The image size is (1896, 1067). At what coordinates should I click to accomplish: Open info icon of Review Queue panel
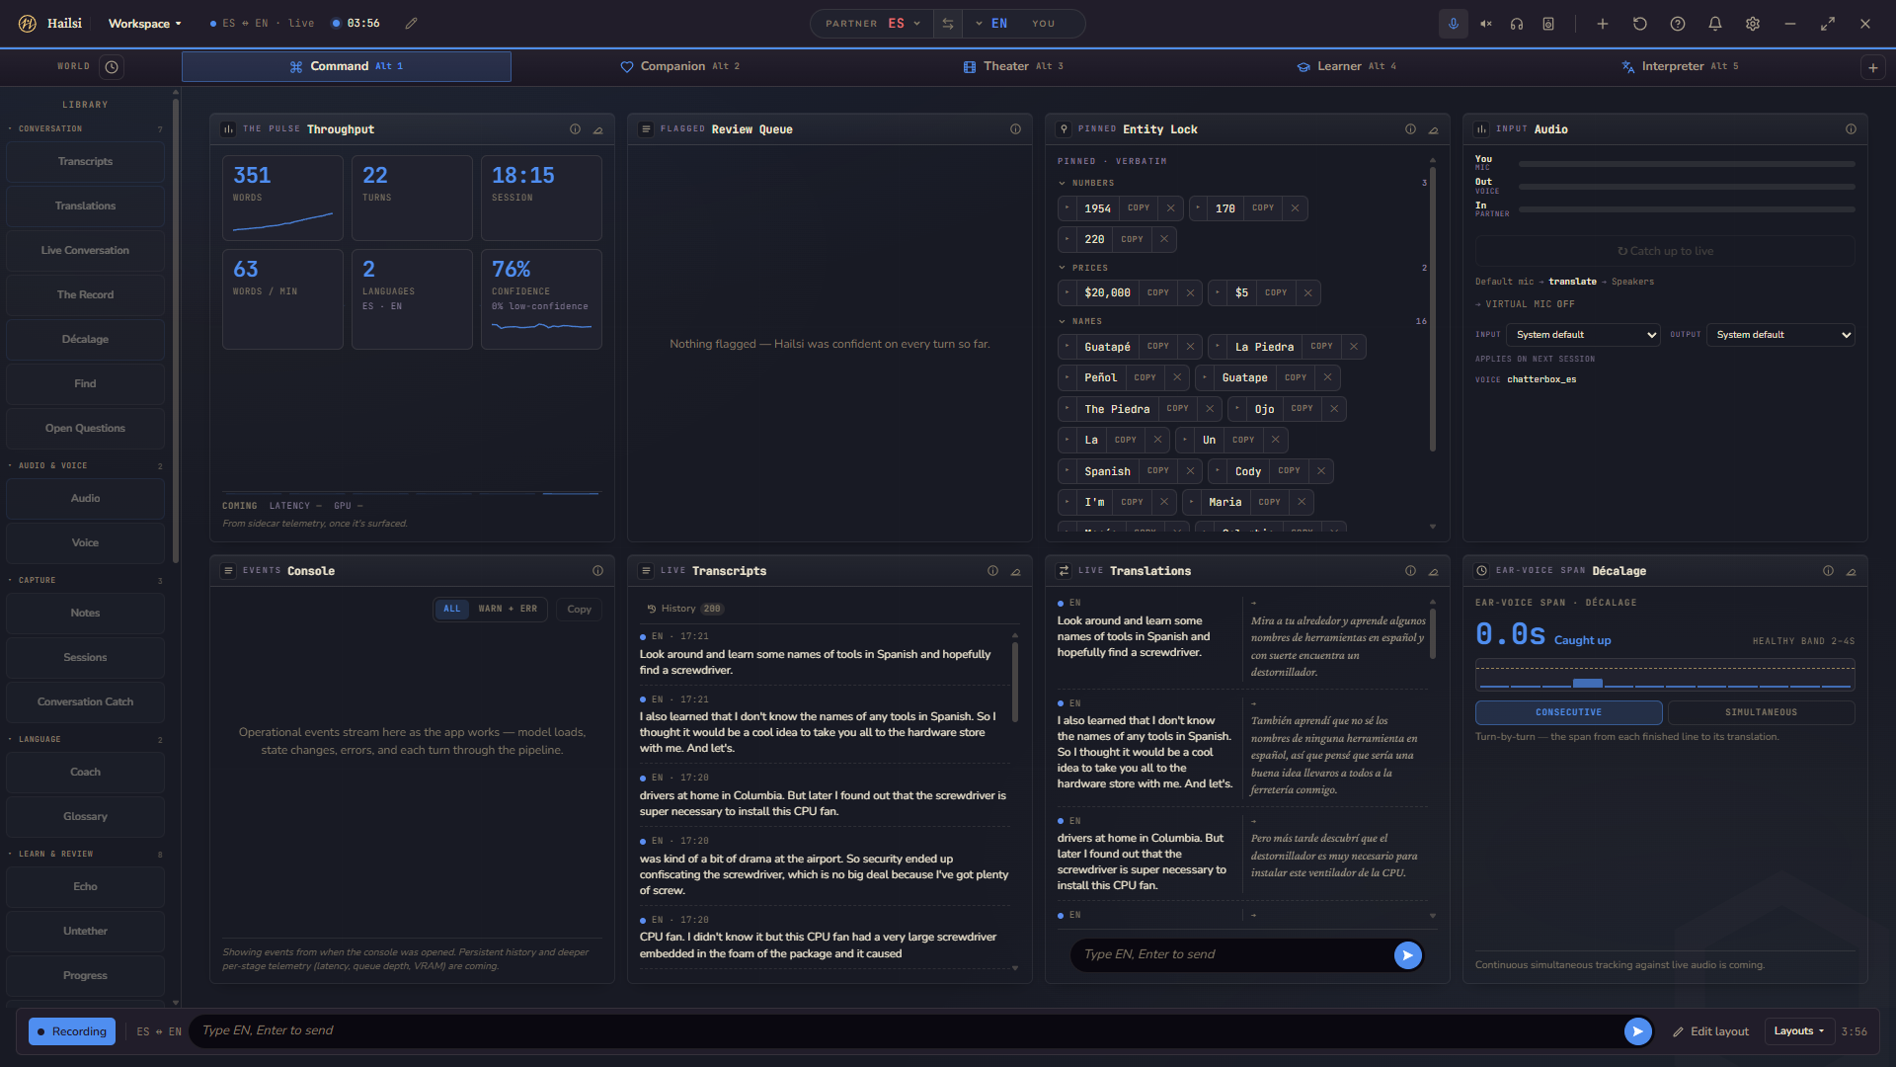point(1015,129)
